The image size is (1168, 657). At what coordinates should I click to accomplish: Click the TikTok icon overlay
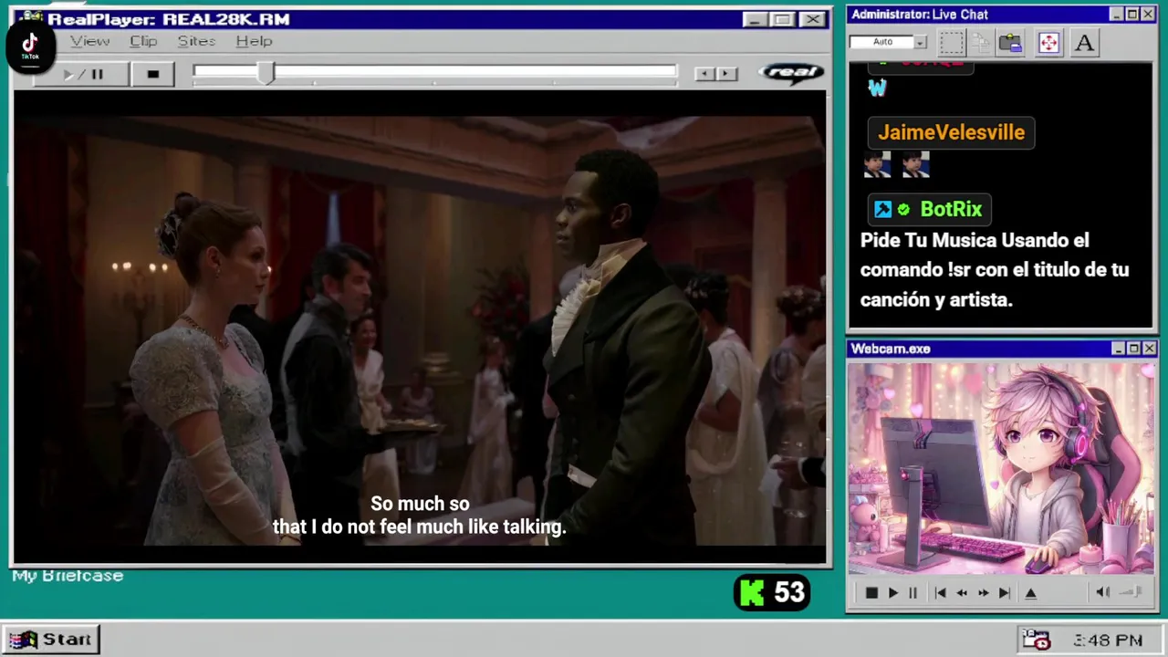coord(30,46)
